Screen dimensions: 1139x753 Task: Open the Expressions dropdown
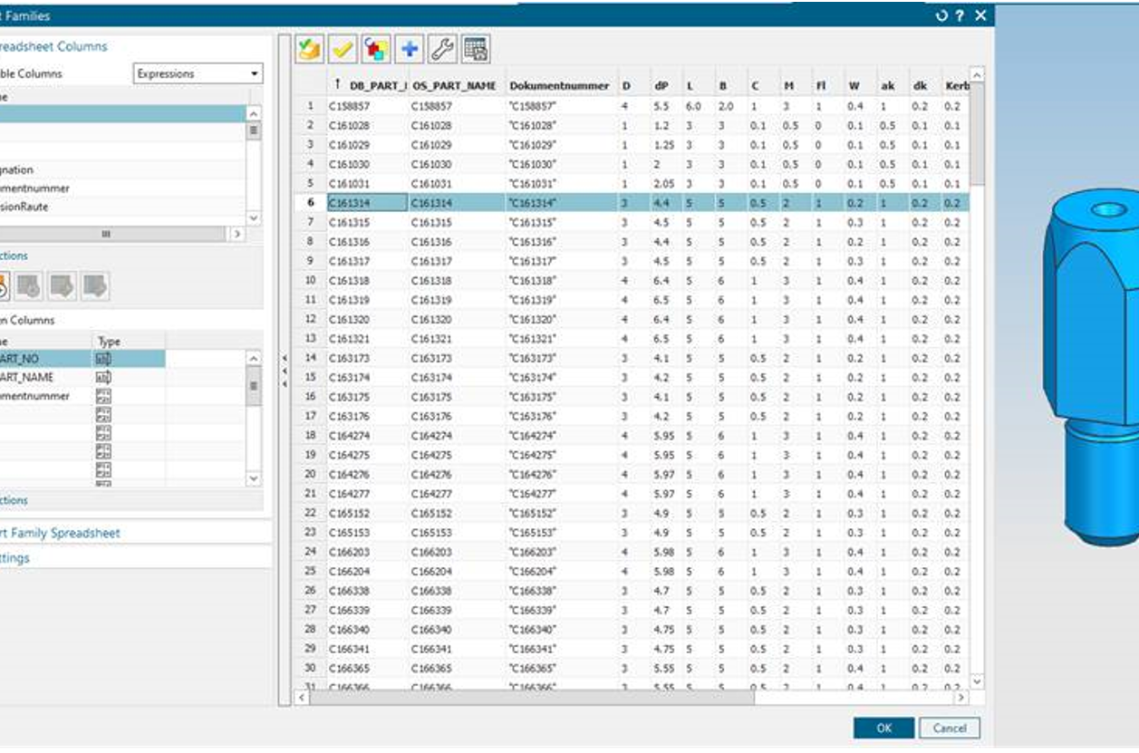click(x=198, y=74)
